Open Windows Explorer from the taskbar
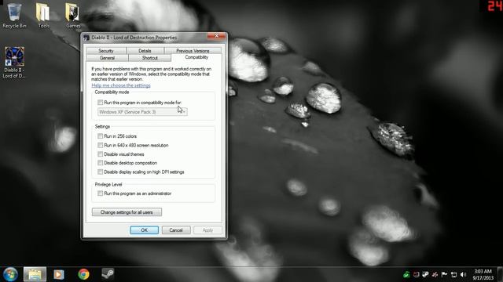503x282 pixels. (35, 274)
